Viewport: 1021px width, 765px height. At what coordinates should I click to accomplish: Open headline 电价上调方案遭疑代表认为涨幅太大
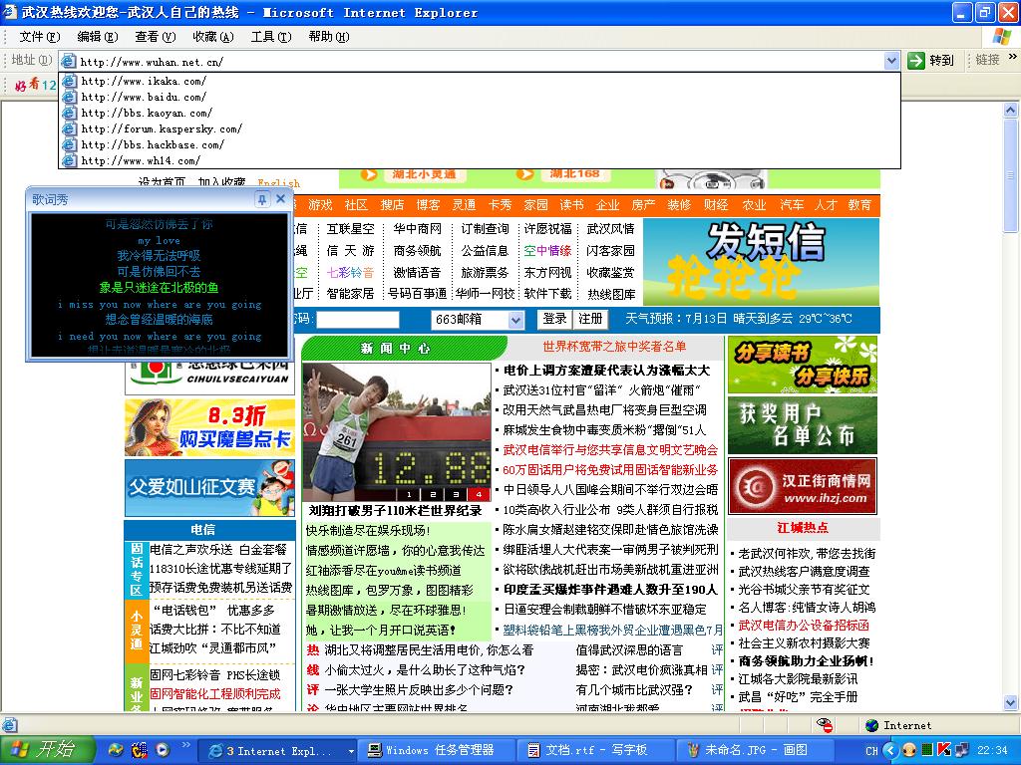[x=606, y=371]
